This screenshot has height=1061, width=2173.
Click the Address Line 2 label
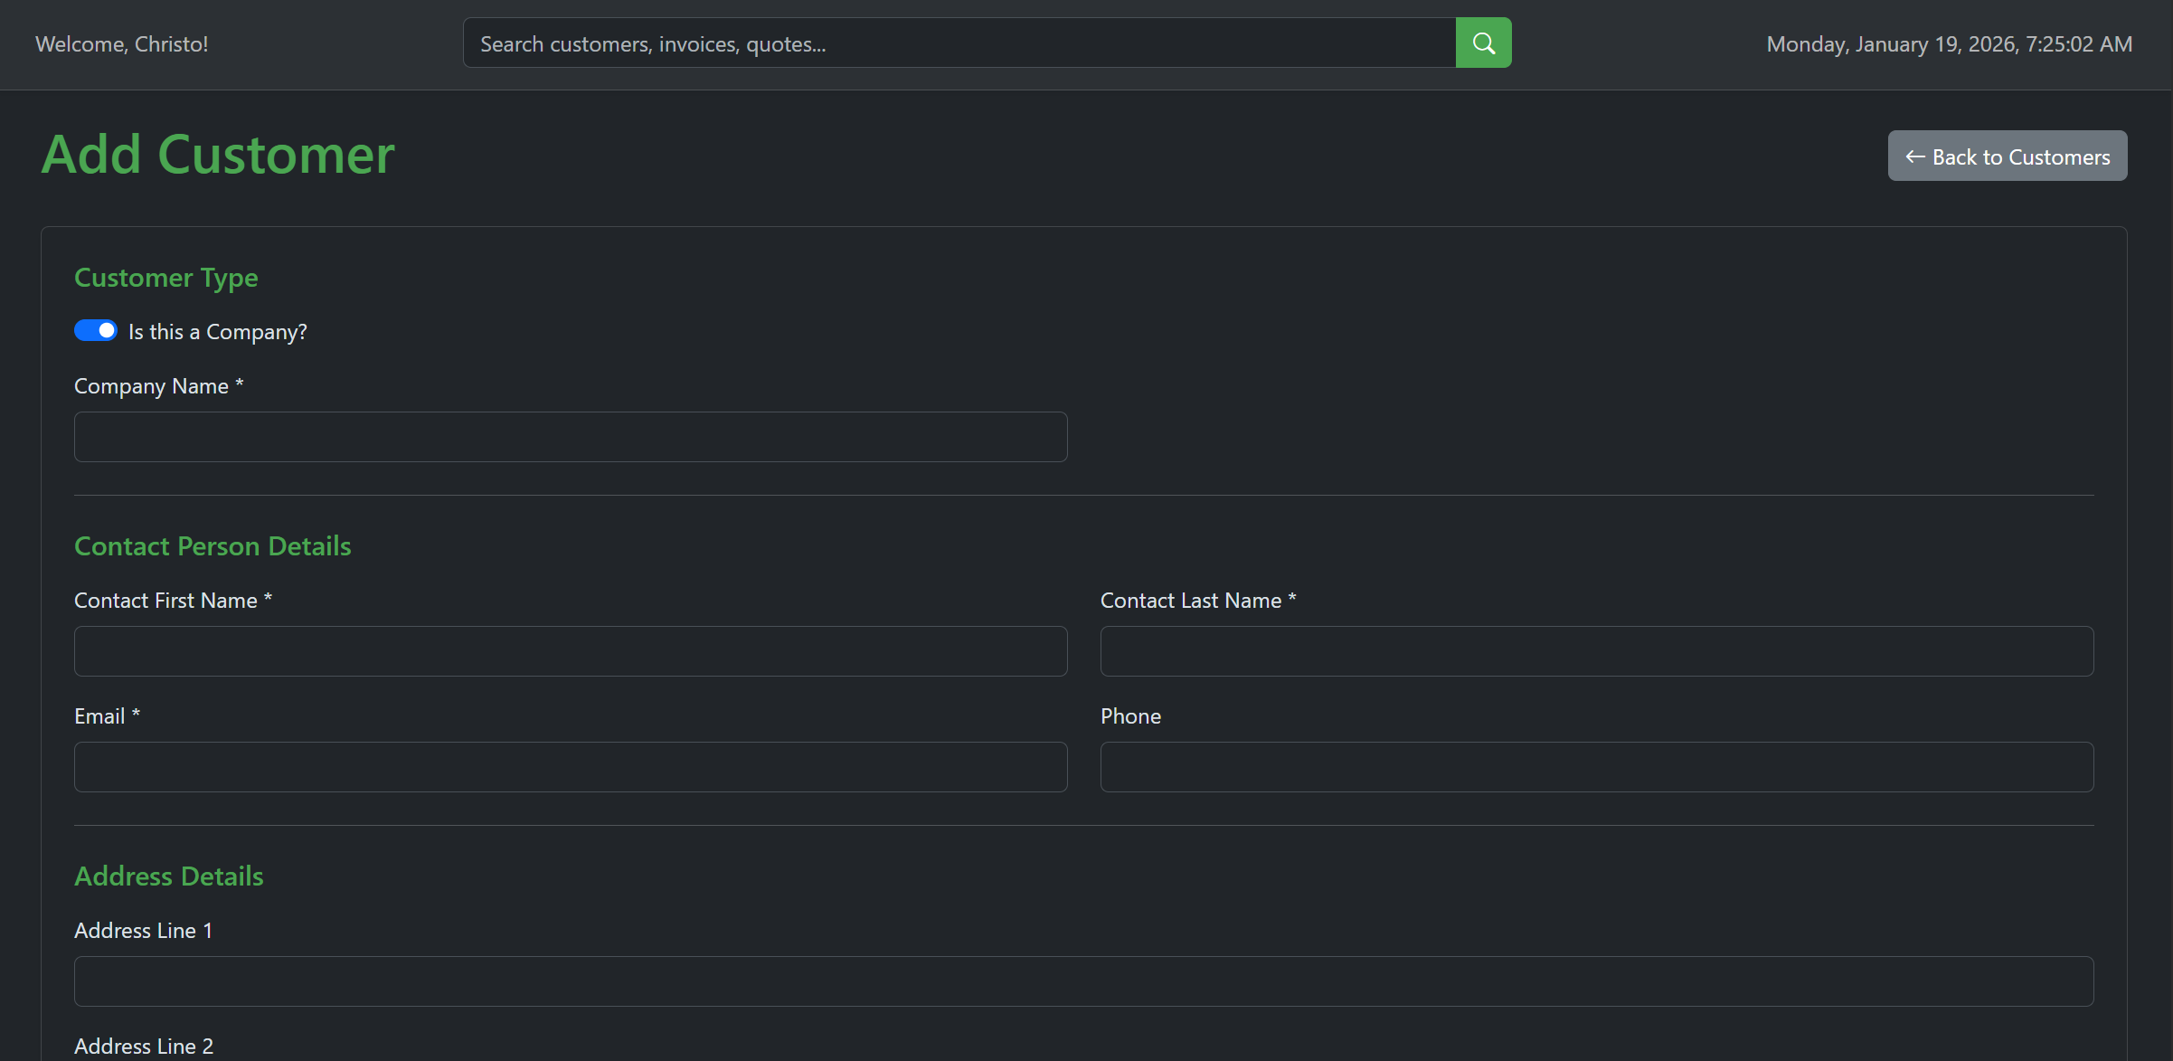point(144,1046)
